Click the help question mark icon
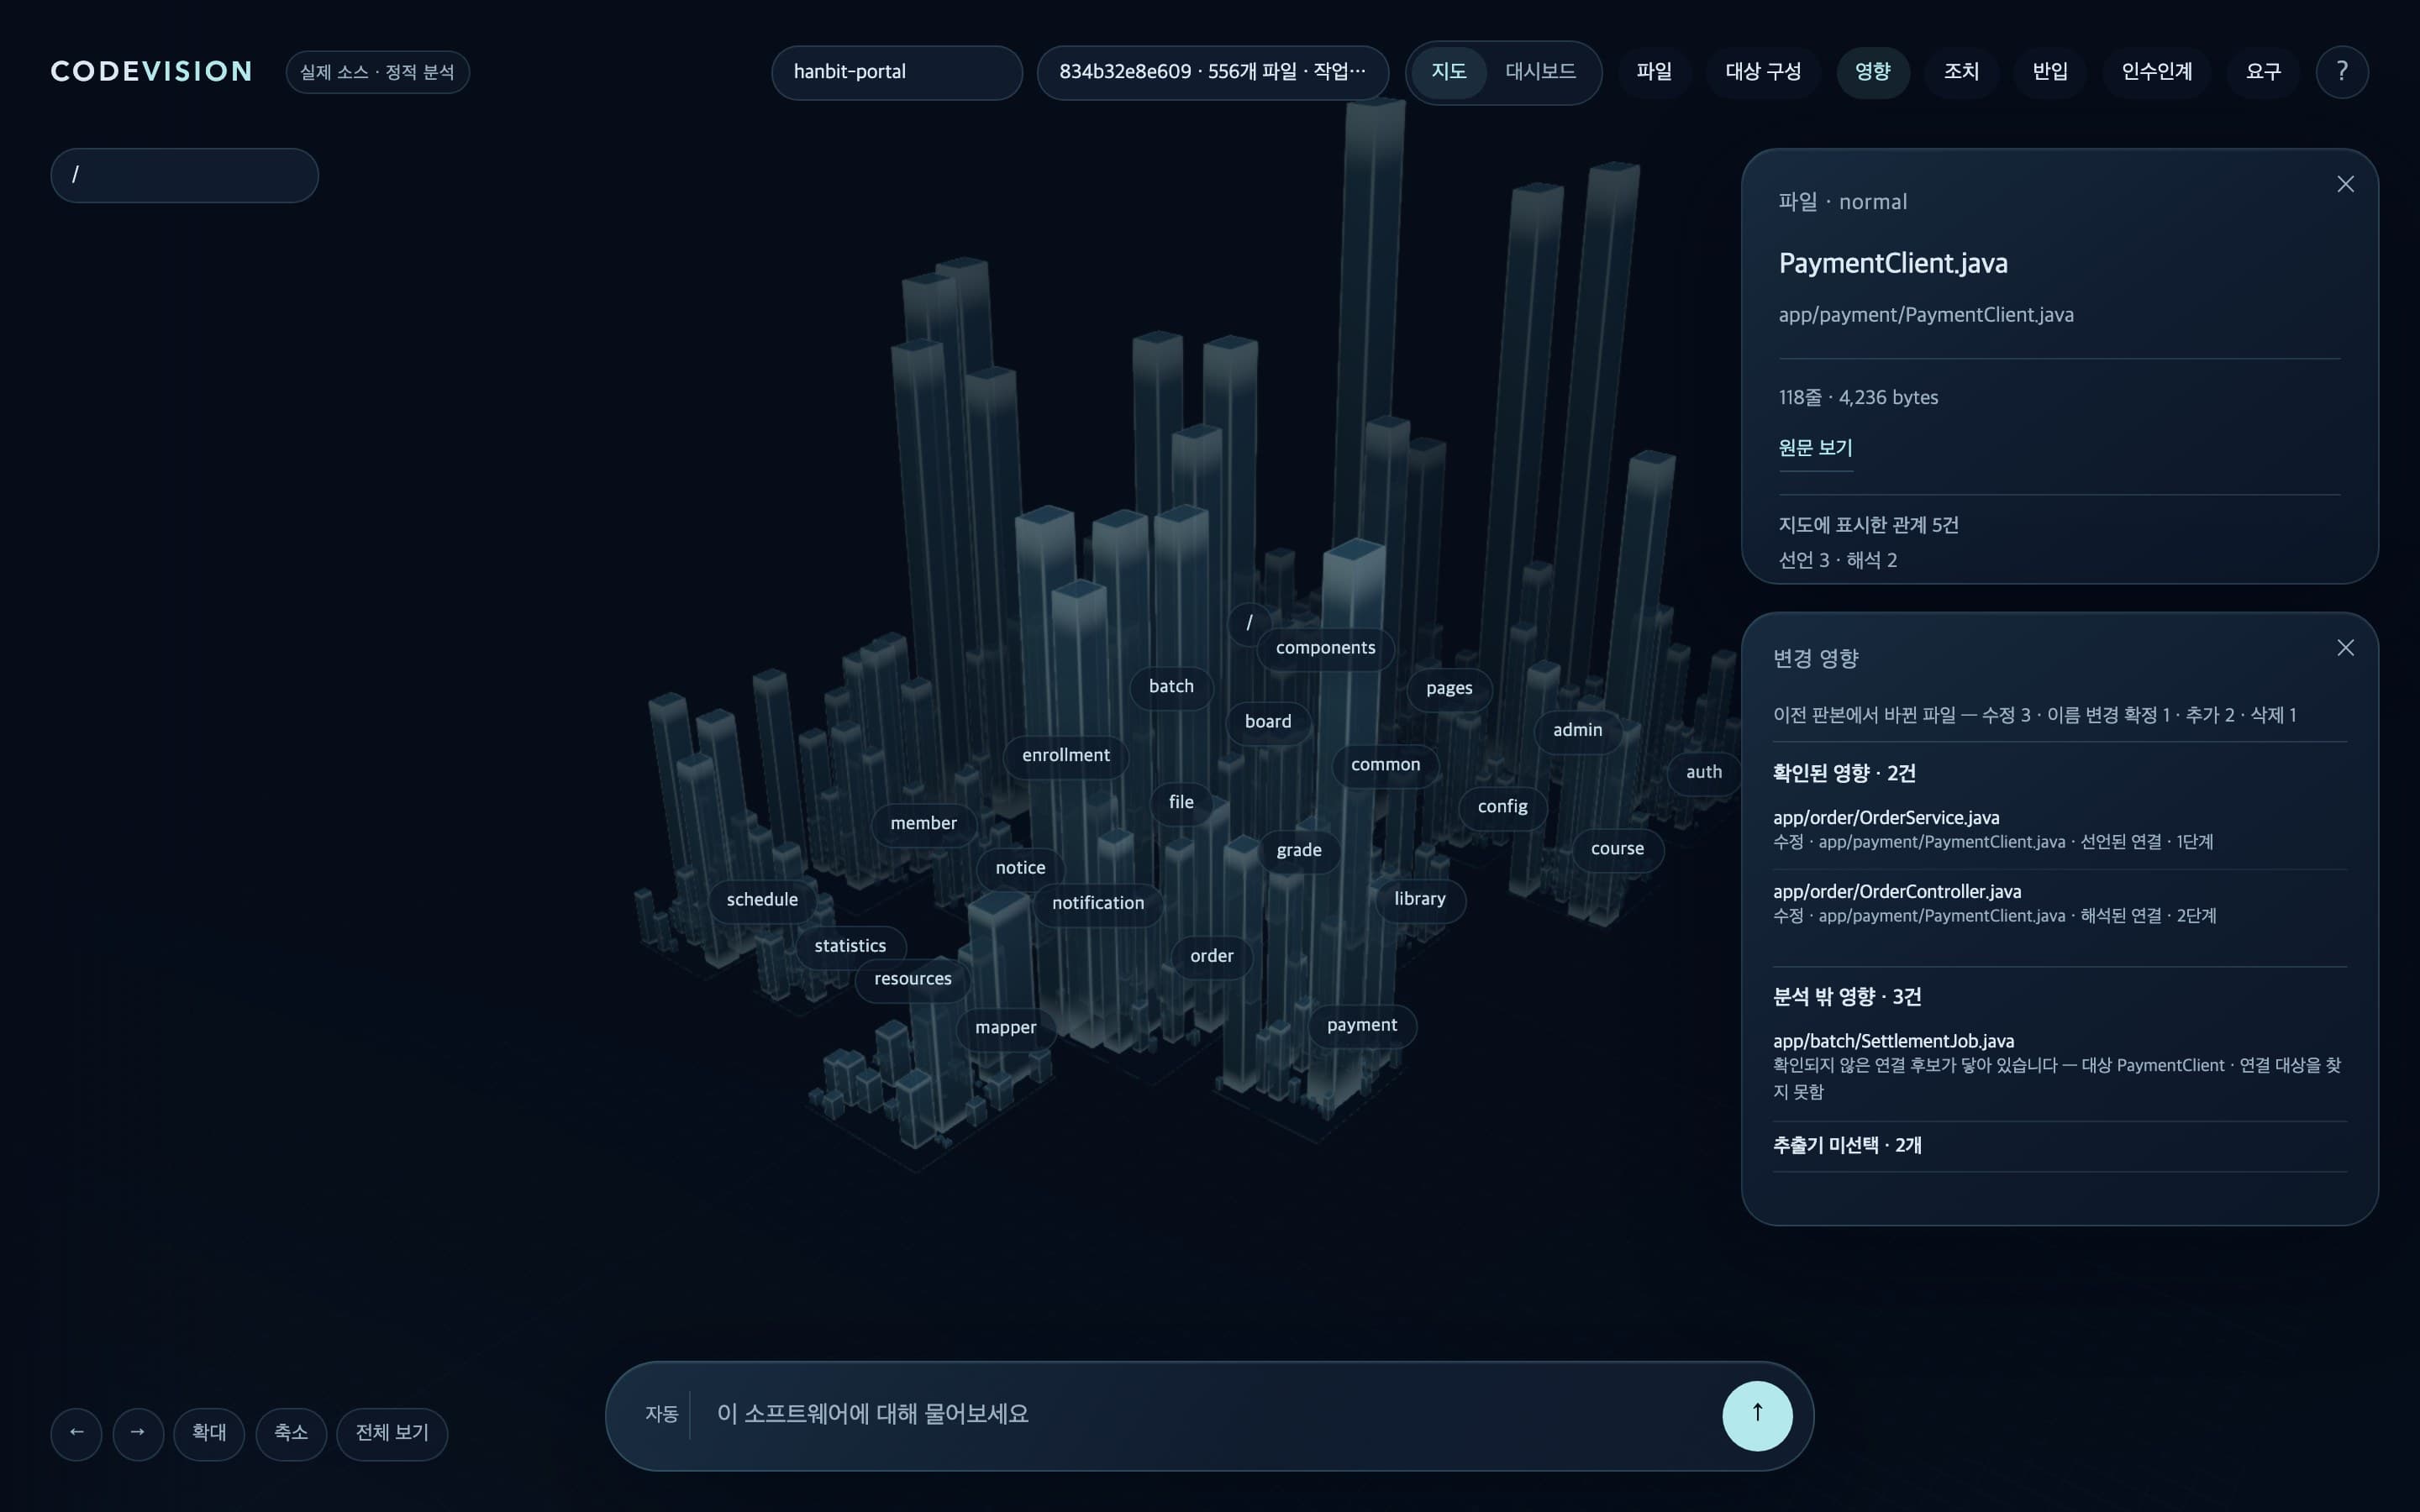 (x=2341, y=72)
